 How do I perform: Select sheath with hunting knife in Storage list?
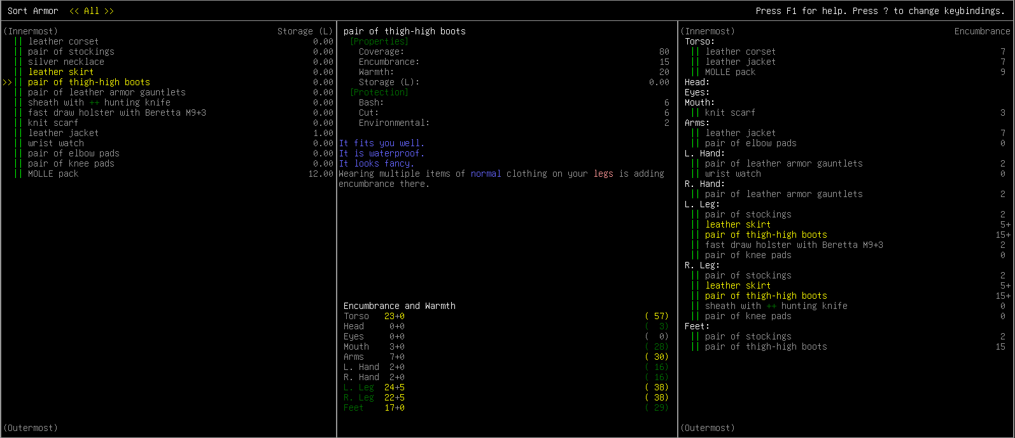(168, 102)
